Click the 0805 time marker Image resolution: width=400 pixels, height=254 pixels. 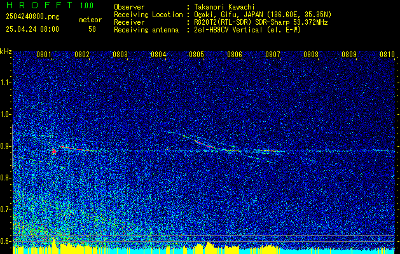(197, 55)
